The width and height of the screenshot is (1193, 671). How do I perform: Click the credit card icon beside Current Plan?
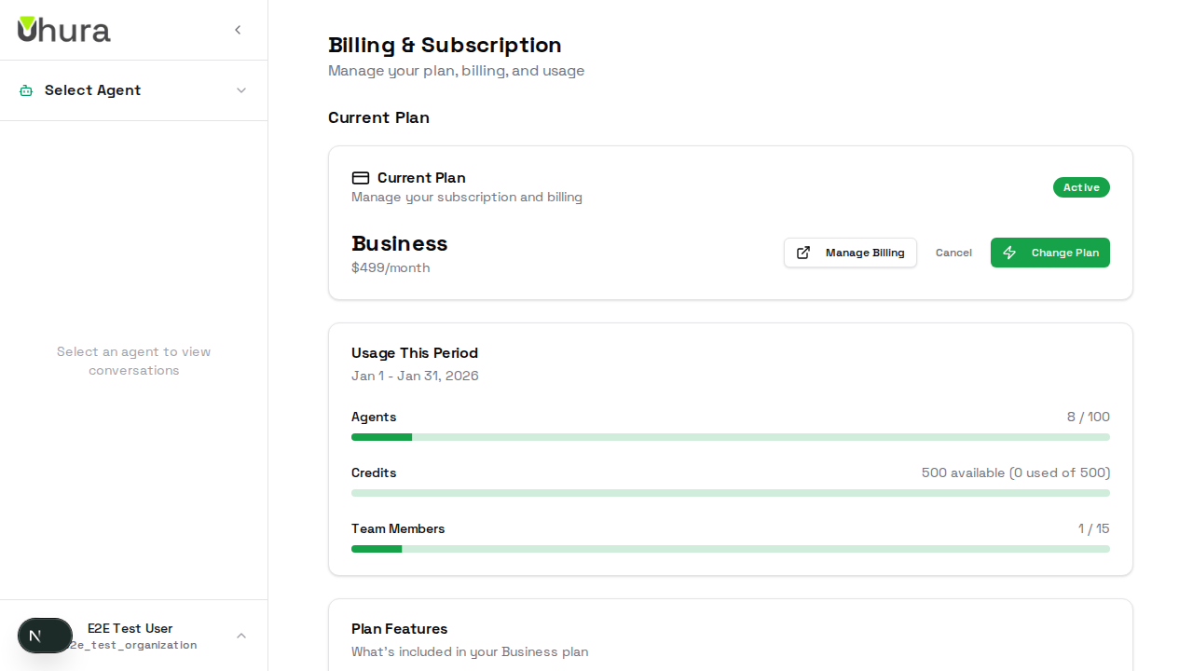tap(361, 178)
